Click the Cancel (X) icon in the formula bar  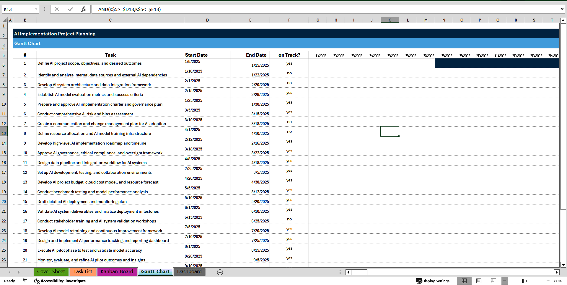pos(57,9)
